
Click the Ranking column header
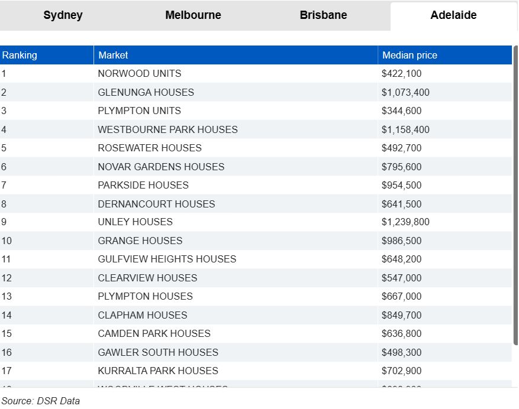20,55
